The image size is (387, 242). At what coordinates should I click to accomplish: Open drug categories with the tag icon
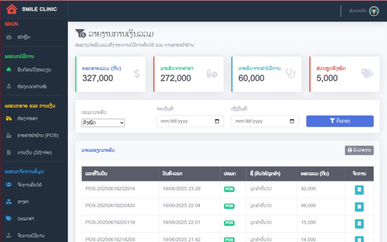tap(9, 219)
